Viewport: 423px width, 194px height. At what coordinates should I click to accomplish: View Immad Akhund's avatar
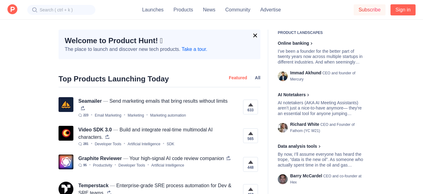click(x=283, y=76)
